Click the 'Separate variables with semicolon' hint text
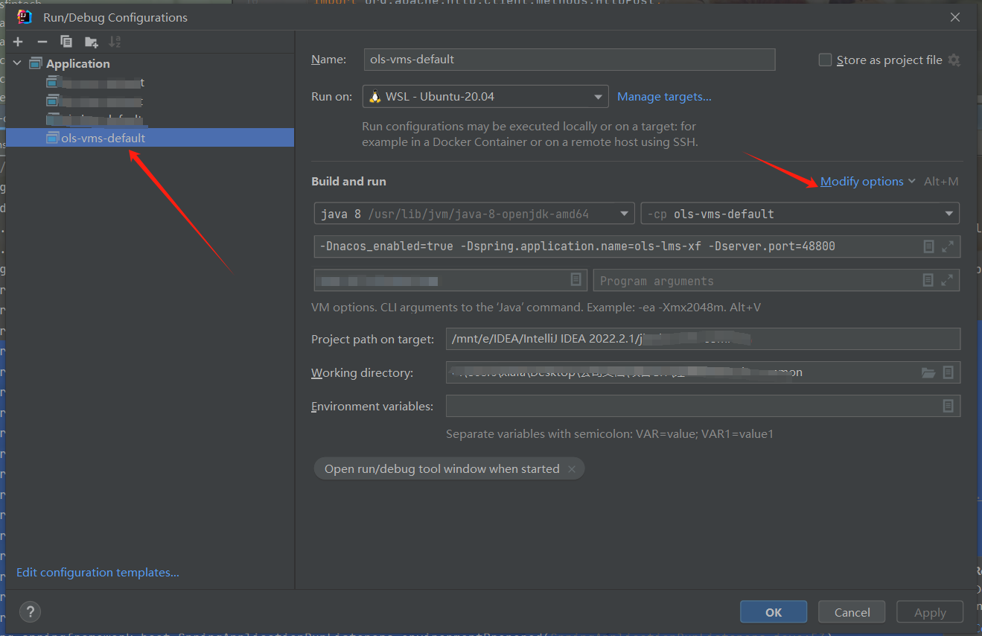 610,433
